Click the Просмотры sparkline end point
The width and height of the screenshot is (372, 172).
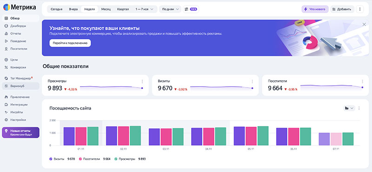pos(142,88)
